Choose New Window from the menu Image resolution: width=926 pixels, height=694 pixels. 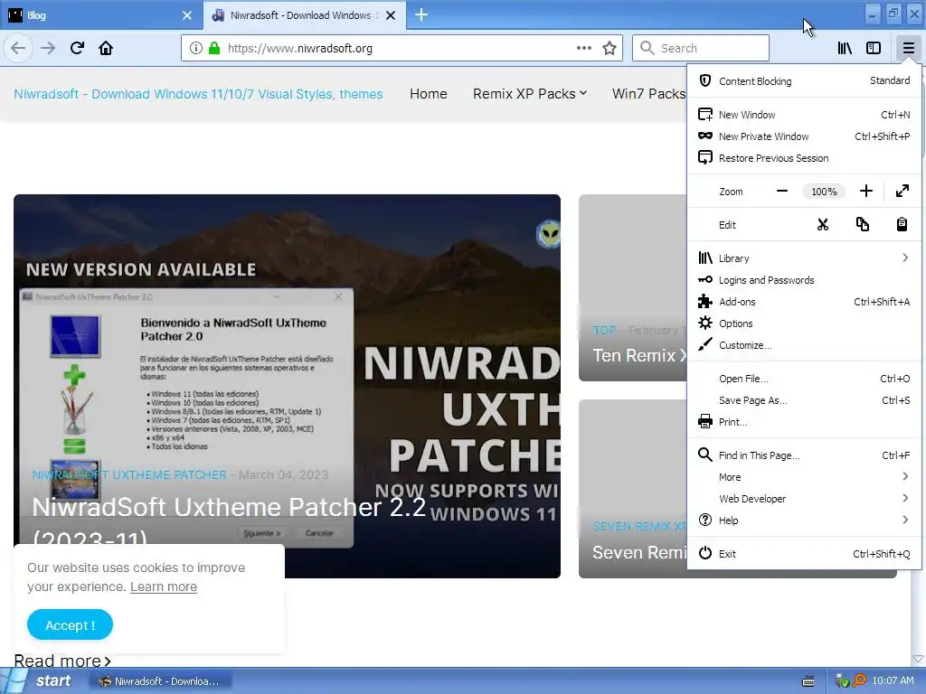(x=804, y=115)
